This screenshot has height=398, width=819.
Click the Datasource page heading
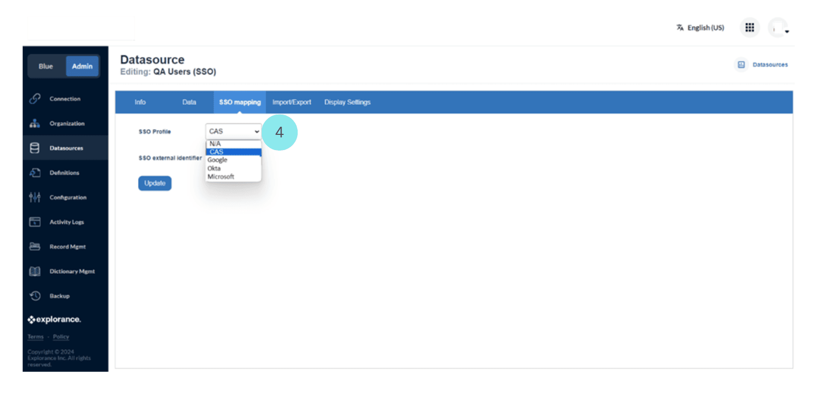click(152, 60)
